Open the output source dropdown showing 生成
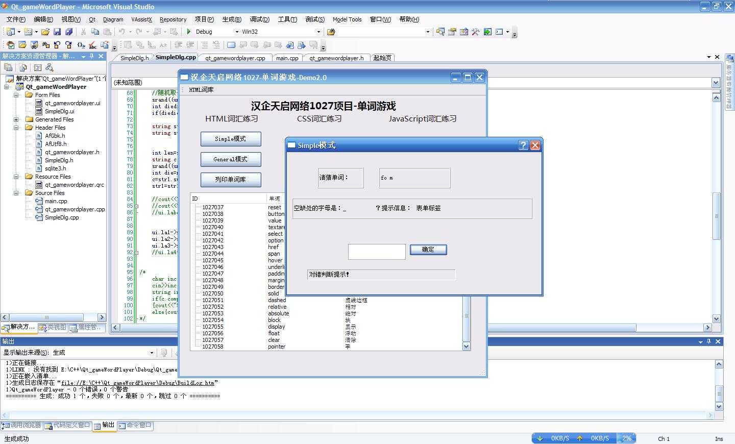 pyautogui.click(x=152, y=353)
